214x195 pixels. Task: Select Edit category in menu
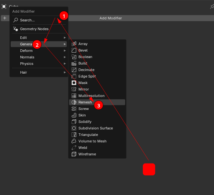click(x=39, y=38)
